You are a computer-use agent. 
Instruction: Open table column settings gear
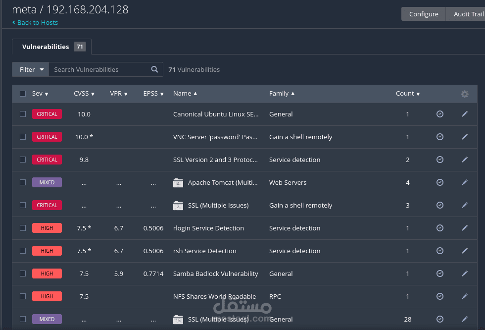coord(465,94)
